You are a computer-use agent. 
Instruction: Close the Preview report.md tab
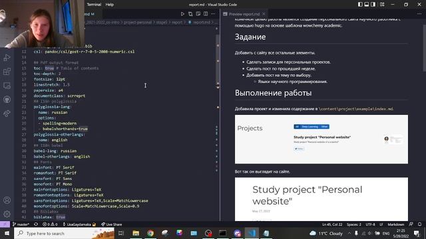click(x=264, y=14)
